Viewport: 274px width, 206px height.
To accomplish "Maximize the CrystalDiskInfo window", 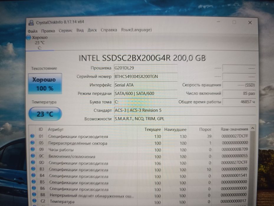I will [234, 22].
